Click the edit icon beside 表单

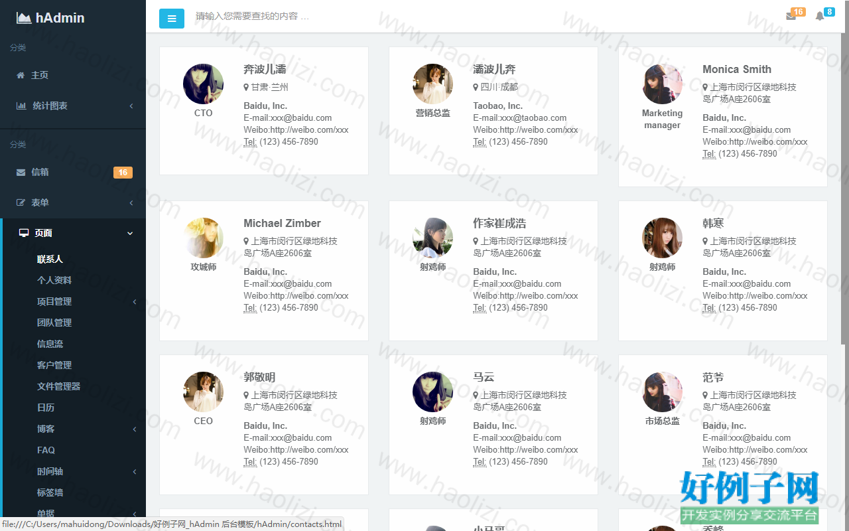pos(21,203)
